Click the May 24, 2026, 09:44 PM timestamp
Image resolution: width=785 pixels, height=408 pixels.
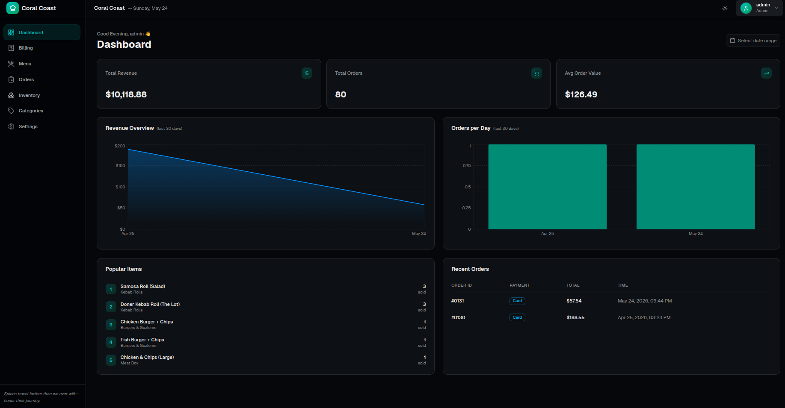click(645, 301)
